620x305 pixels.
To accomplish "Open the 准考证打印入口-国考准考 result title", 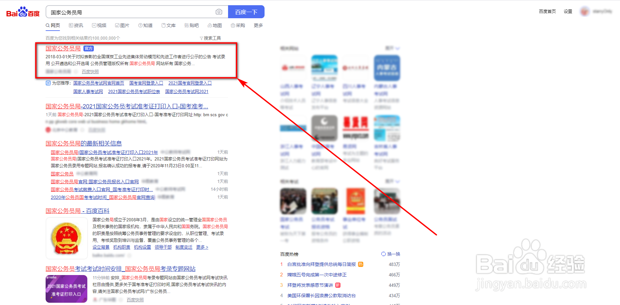I will (x=127, y=106).
